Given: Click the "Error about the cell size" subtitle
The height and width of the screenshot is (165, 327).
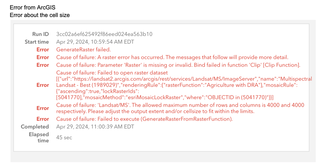Looking at the screenshot, I should coord(40,15).
